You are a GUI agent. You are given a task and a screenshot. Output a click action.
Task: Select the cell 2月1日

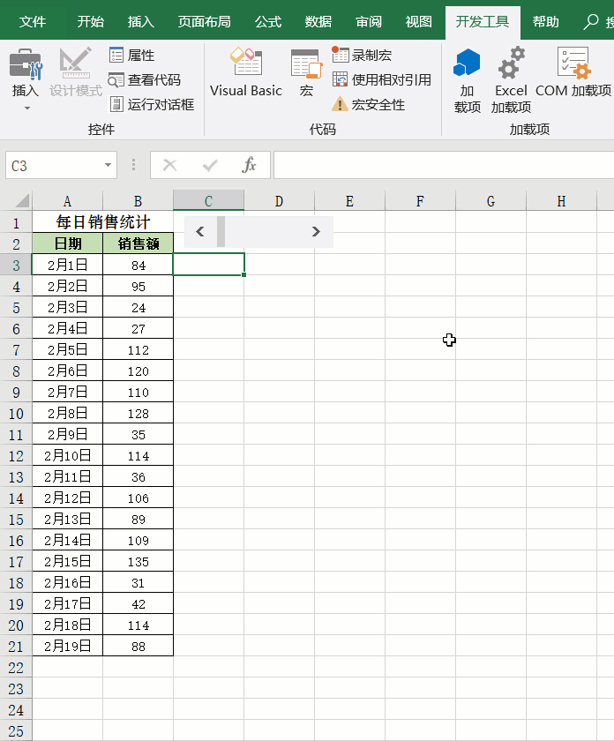67,265
